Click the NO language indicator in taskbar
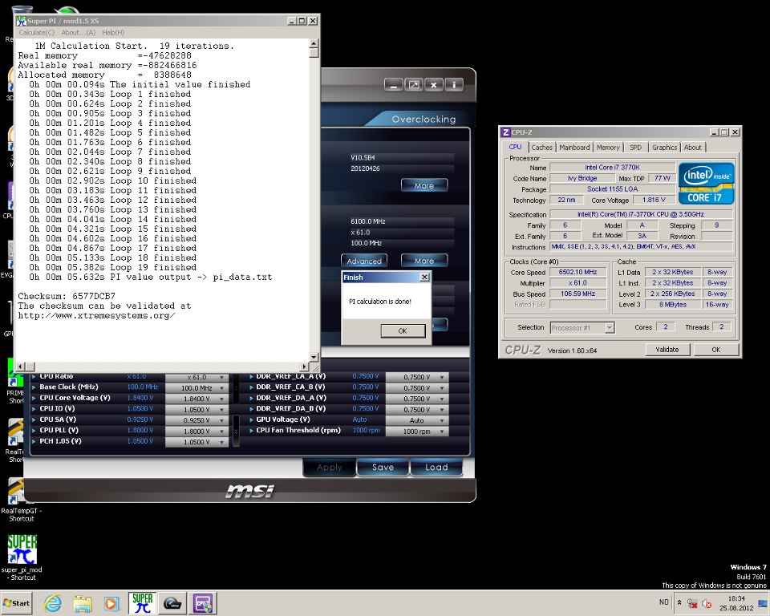The width and height of the screenshot is (770, 616). coord(664,602)
